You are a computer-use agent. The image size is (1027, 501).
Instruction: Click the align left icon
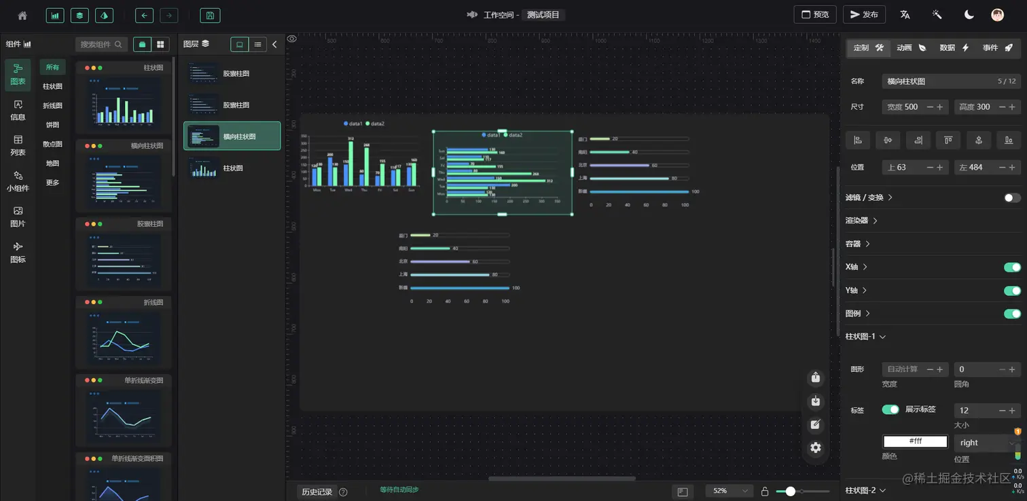click(858, 140)
